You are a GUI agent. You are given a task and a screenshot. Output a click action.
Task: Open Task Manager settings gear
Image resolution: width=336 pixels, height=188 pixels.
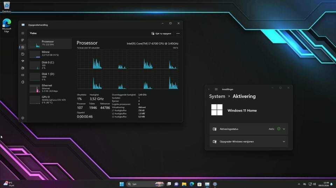click(23, 118)
